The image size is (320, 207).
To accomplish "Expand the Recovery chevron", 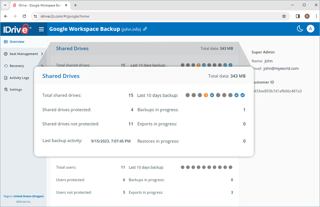I will [x=42, y=66].
